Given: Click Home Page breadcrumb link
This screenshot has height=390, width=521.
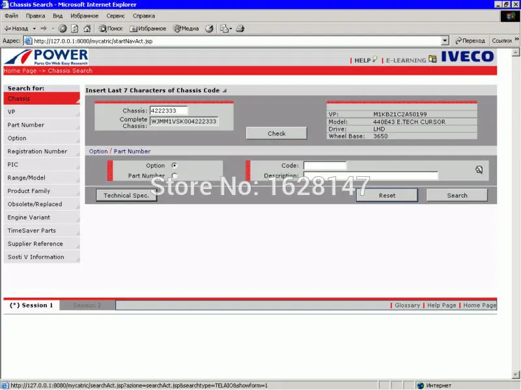Looking at the screenshot, I should click(x=20, y=71).
